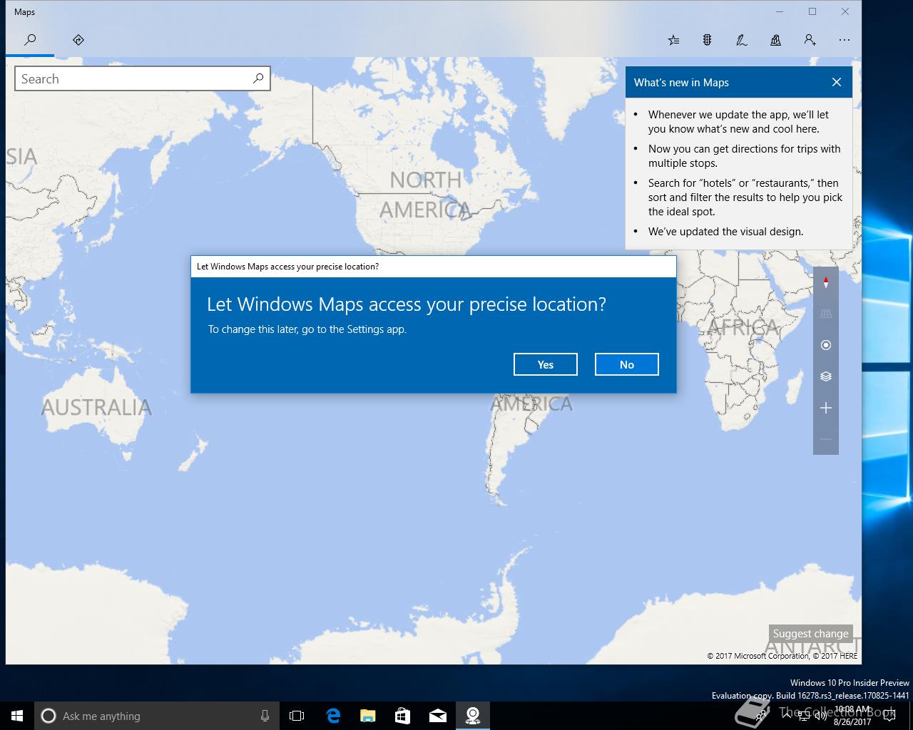The width and height of the screenshot is (913, 730).
Task: Click the 'What's new in Maps' heading
Action: 681,83
